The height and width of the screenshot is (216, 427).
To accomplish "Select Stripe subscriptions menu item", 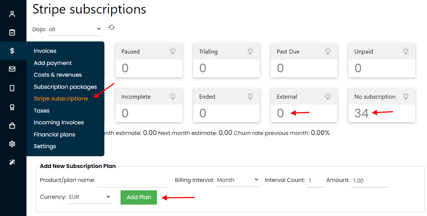I will pyautogui.click(x=61, y=99).
